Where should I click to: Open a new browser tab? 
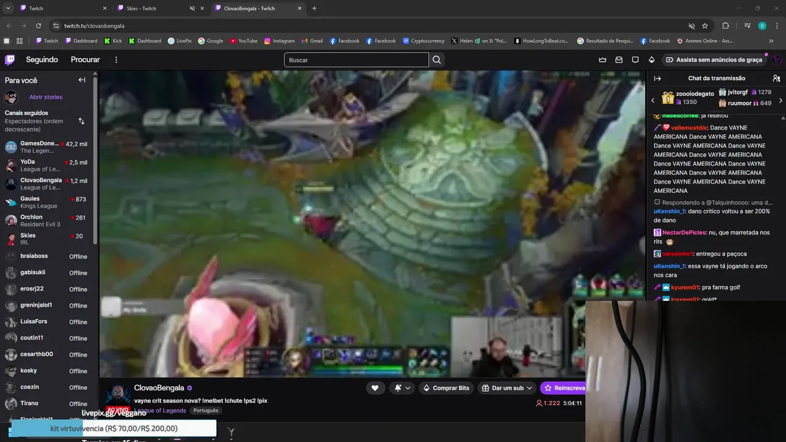tap(314, 9)
